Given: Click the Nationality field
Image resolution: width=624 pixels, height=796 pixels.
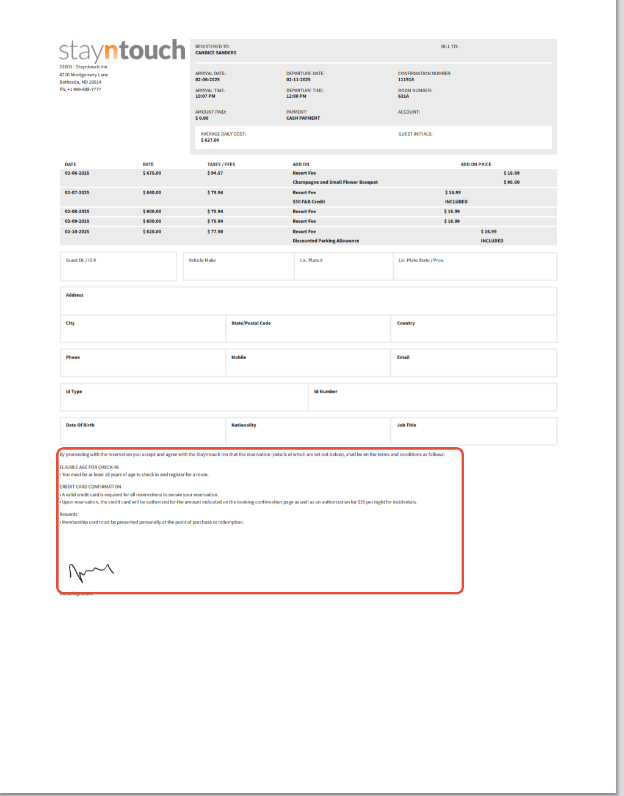Looking at the screenshot, I should pos(308,431).
